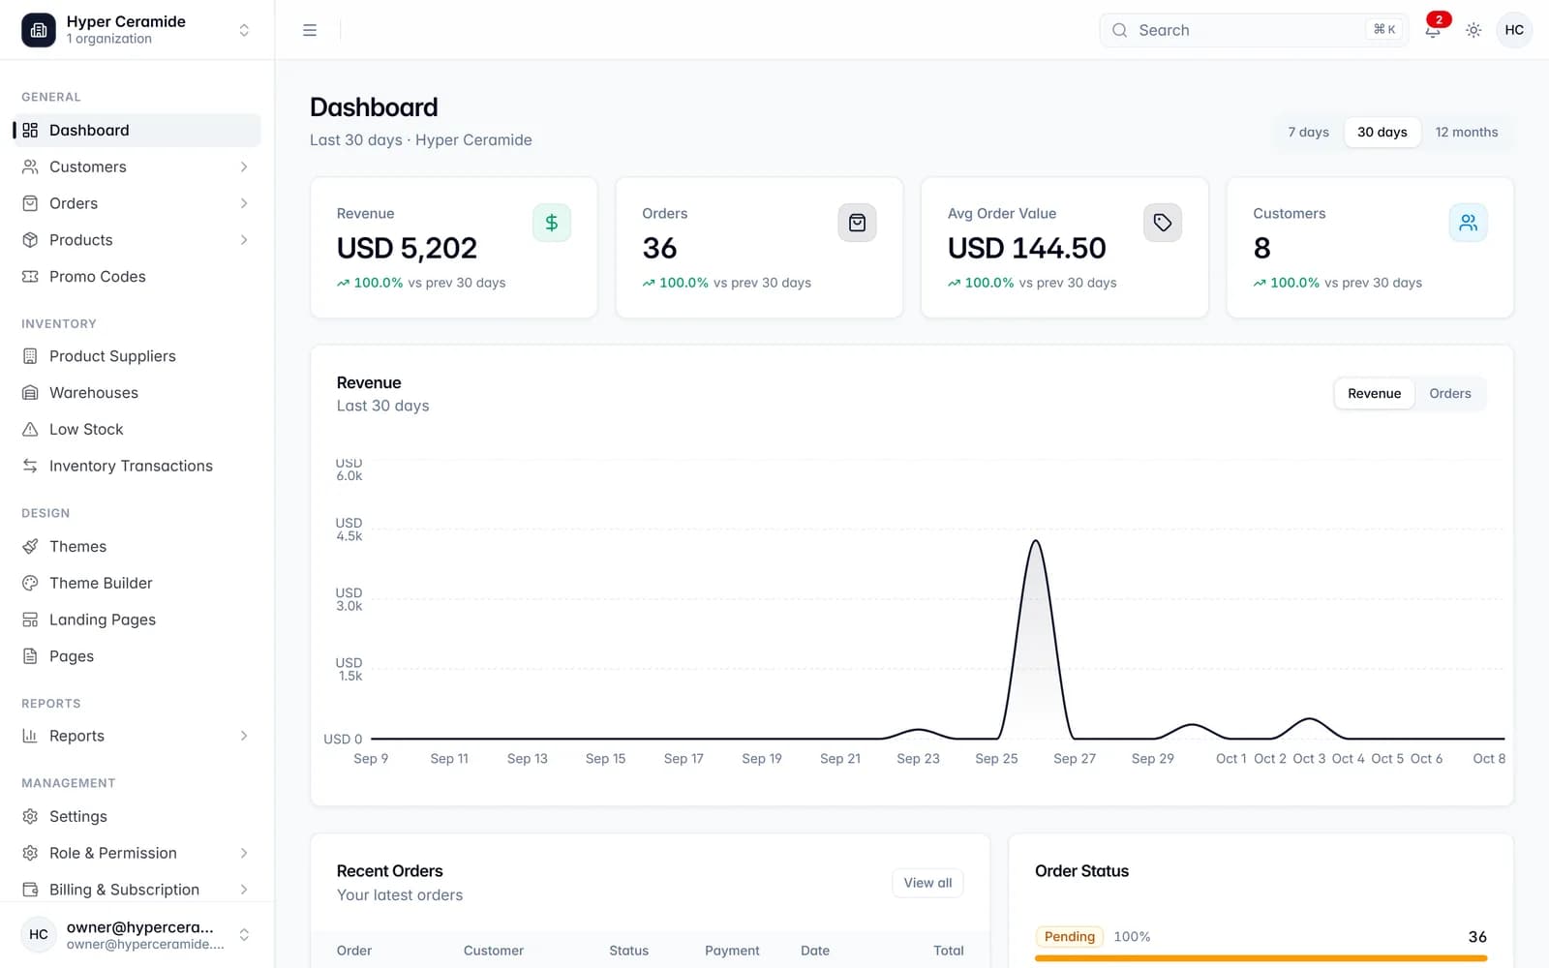The height and width of the screenshot is (968, 1549).
Task: Select the 30 days range
Action: pyautogui.click(x=1382, y=132)
